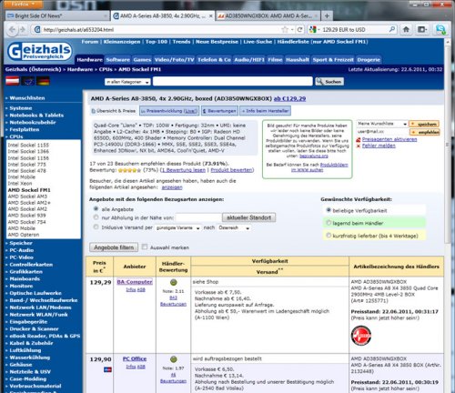Screen dimensions: 455x393
Task: Open the BA Computer vendor link
Action: [x=135, y=282]
